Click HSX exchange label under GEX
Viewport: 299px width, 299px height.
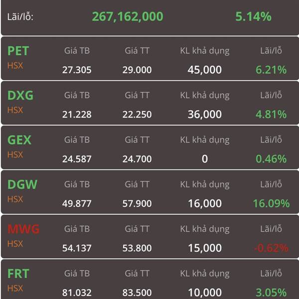(15, 154)
